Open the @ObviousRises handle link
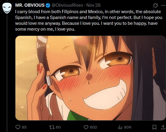Screen dimensions: 166x132 [67, 5]
